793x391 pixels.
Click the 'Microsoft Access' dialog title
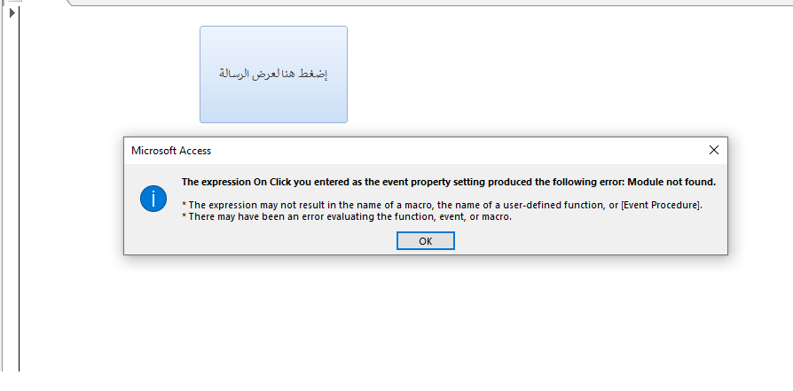click(x=171, y=151)
